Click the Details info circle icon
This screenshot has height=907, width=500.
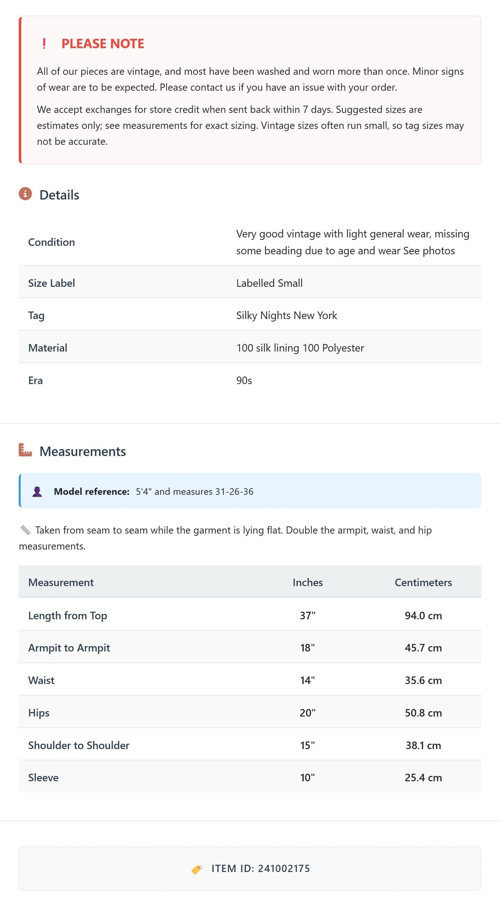point(25,194)
